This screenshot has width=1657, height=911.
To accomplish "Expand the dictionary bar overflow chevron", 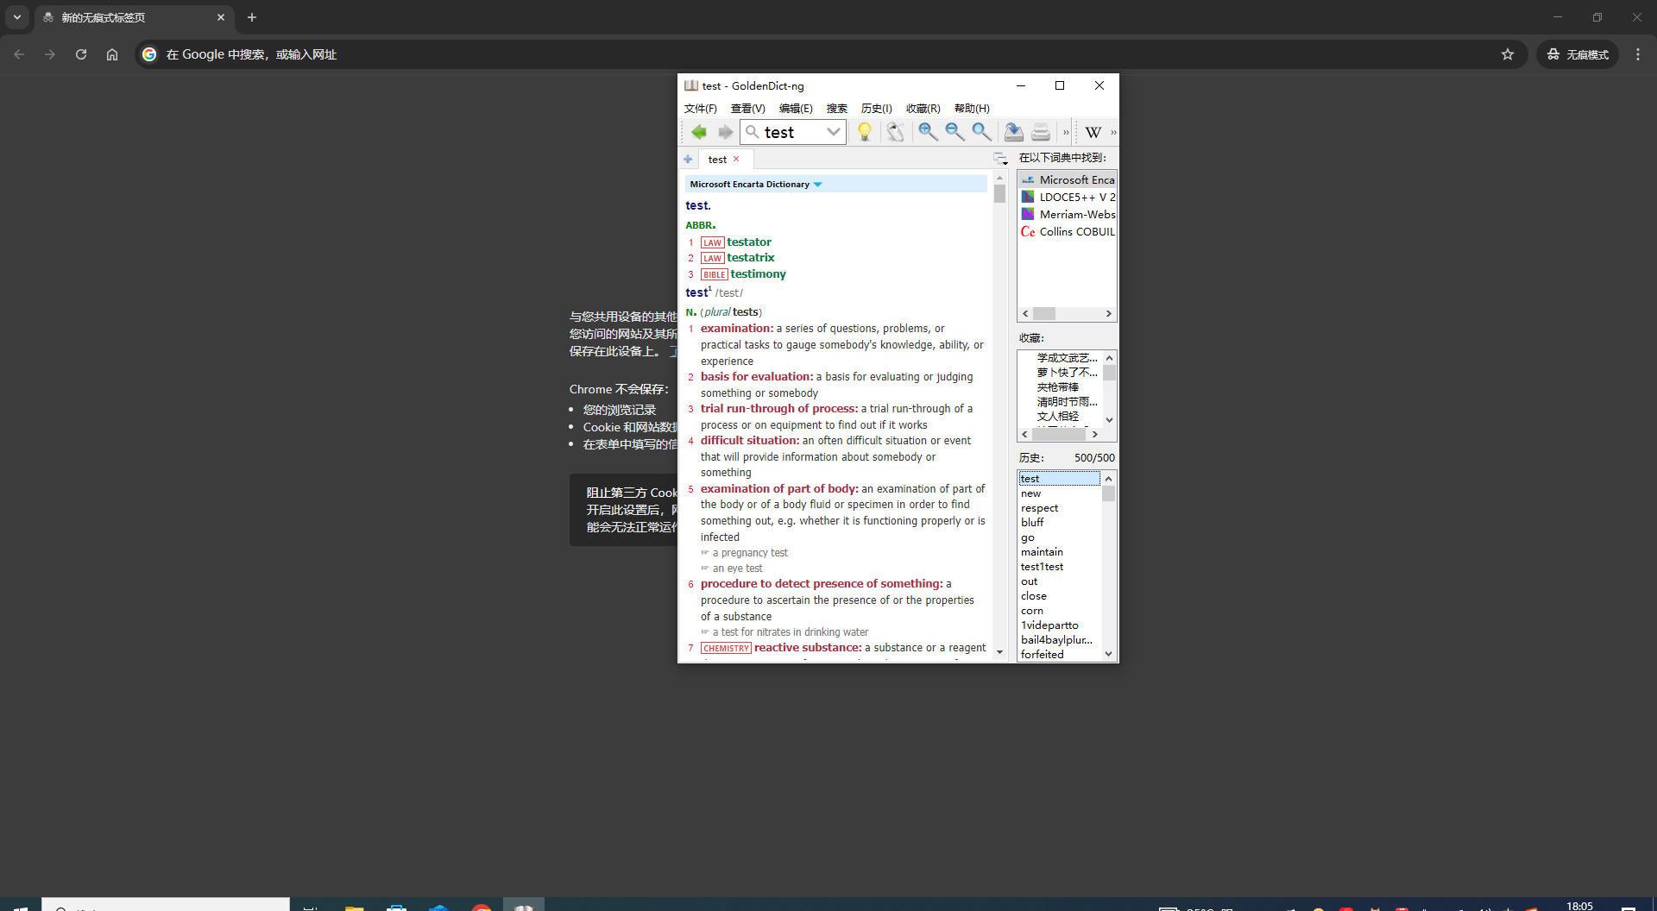I will 1113,132.
